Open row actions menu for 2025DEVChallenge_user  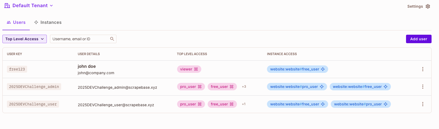coord(423,104)
